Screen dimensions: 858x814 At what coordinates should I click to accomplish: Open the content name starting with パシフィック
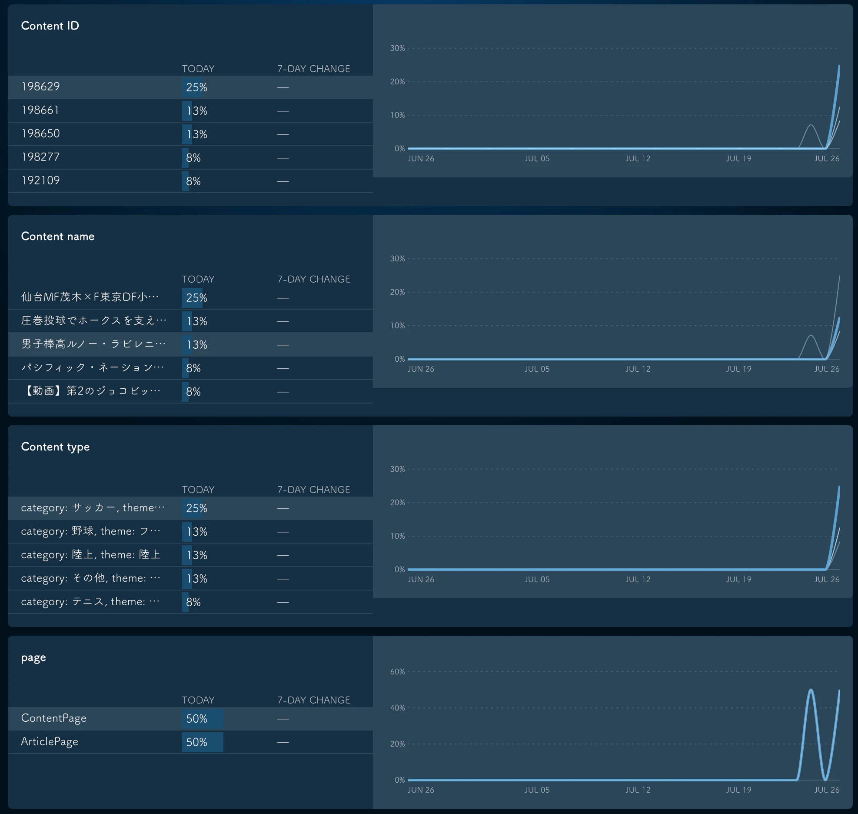coord(190,368)
